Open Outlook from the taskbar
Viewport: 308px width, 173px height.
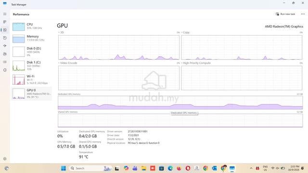coord(214,168)
